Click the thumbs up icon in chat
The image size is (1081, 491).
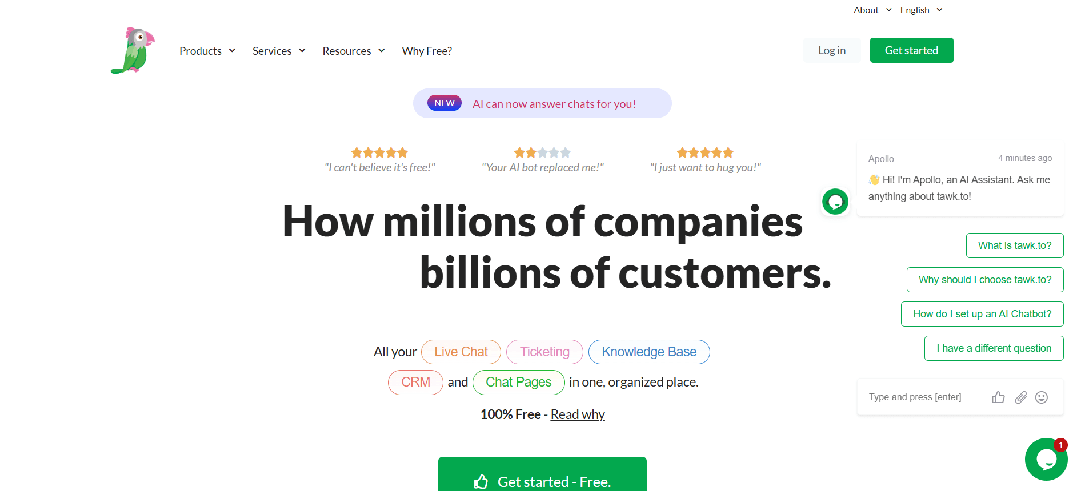click(x=998, y=397)
